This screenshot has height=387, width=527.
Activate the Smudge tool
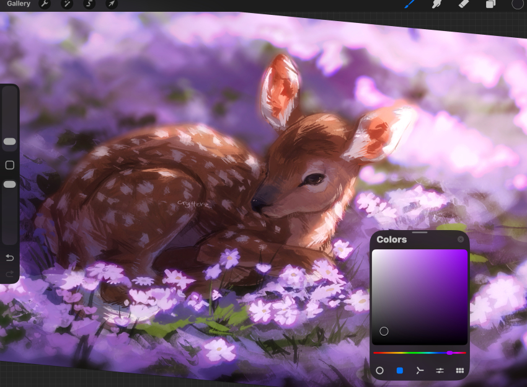(436, 5)
